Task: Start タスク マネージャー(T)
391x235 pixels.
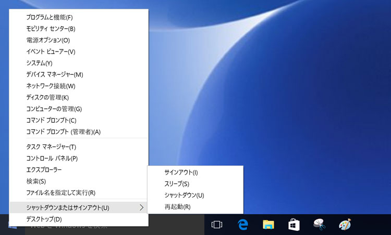Action: [x=79, y=147]
